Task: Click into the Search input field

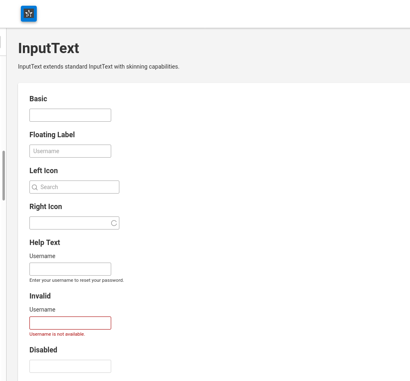Action: (74, 187)
